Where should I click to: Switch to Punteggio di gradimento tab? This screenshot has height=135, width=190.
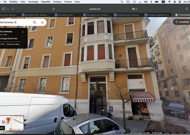157,15
